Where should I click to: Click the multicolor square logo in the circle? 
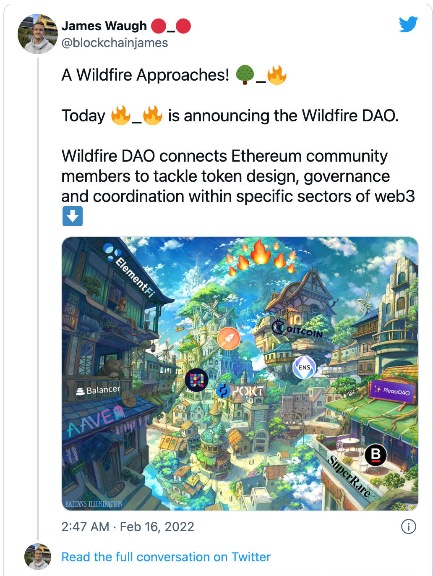coord(196,380)
